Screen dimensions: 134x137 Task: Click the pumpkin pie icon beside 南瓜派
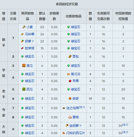(x=68, y=74)
